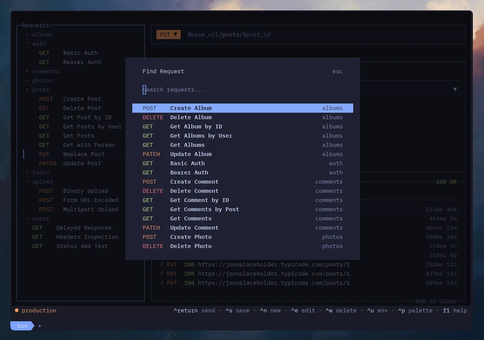
Task: Expand the albums folder in sidebar
Action: [x=39, y=34]
